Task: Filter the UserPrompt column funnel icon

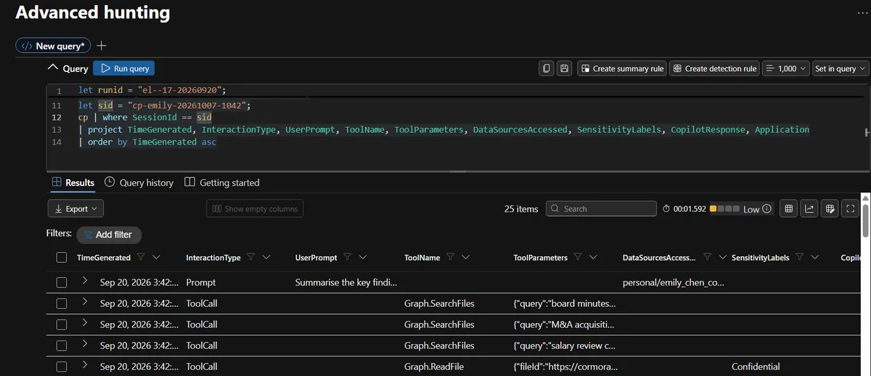Action: 347,257
